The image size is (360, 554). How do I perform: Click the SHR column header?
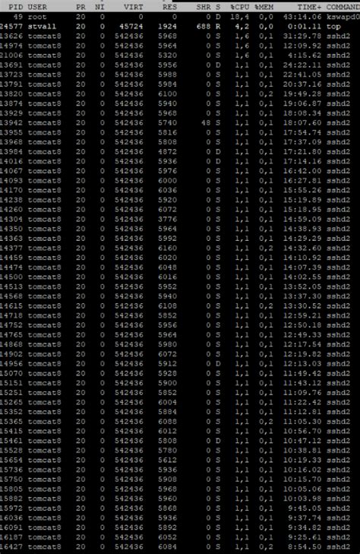(204, 7)
